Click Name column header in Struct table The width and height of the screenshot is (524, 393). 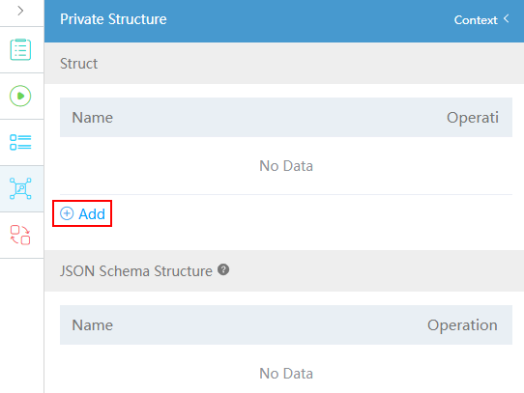pyautogui.click(x=93, y=118)
